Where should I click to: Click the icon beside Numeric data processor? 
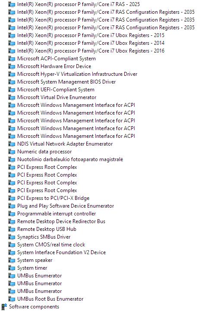(x=12, y=152)
